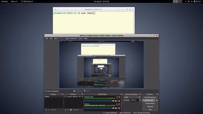This screenshot has width=203, height=114.
Task: Toggle Studio Mode
Action: pos(150,104)
